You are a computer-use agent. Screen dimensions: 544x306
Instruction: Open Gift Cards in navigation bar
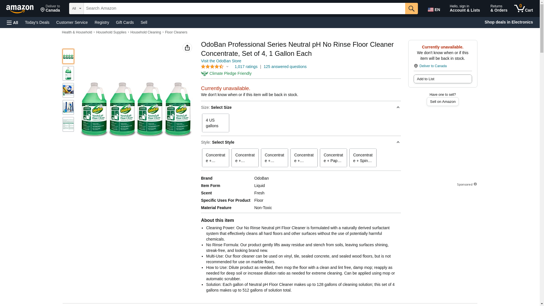[125, 22]
